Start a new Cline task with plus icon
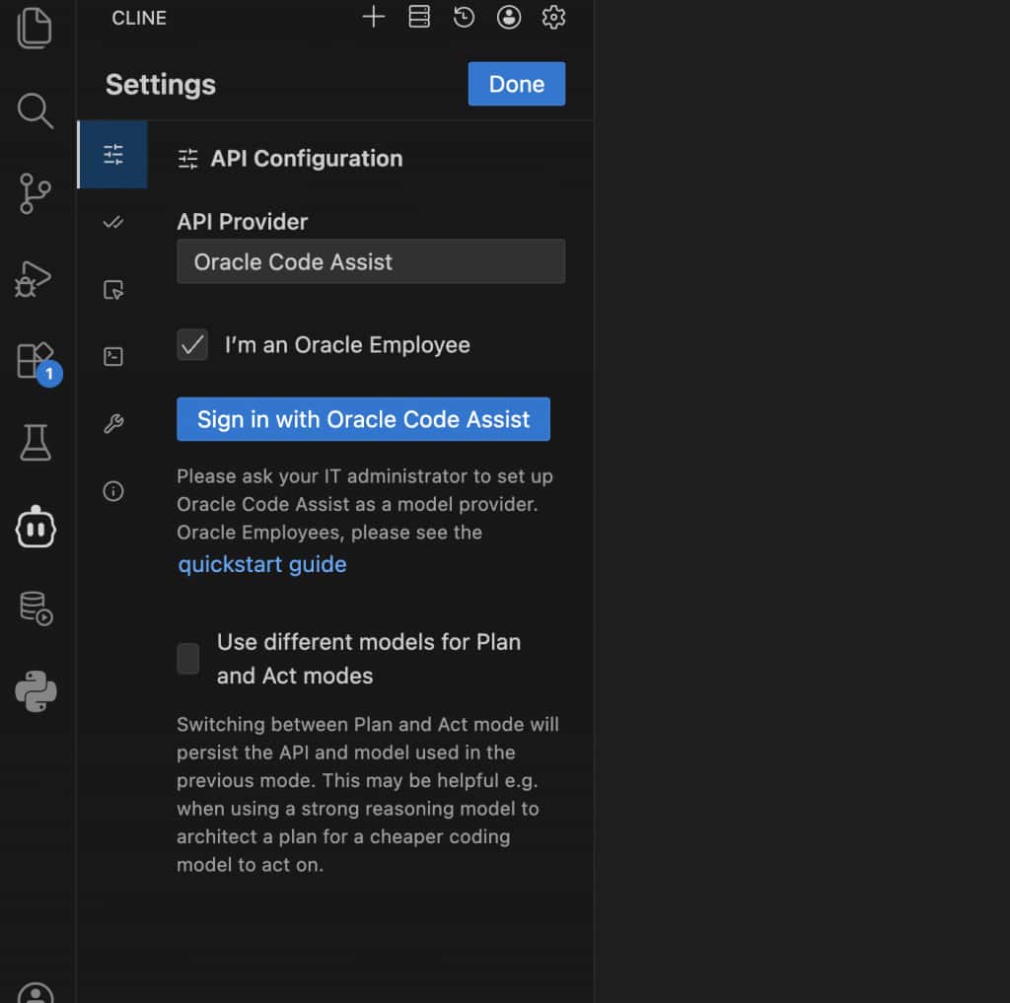Viewport: 1010px width, 1003px height. pyautogui.click(x=373, y=17)
